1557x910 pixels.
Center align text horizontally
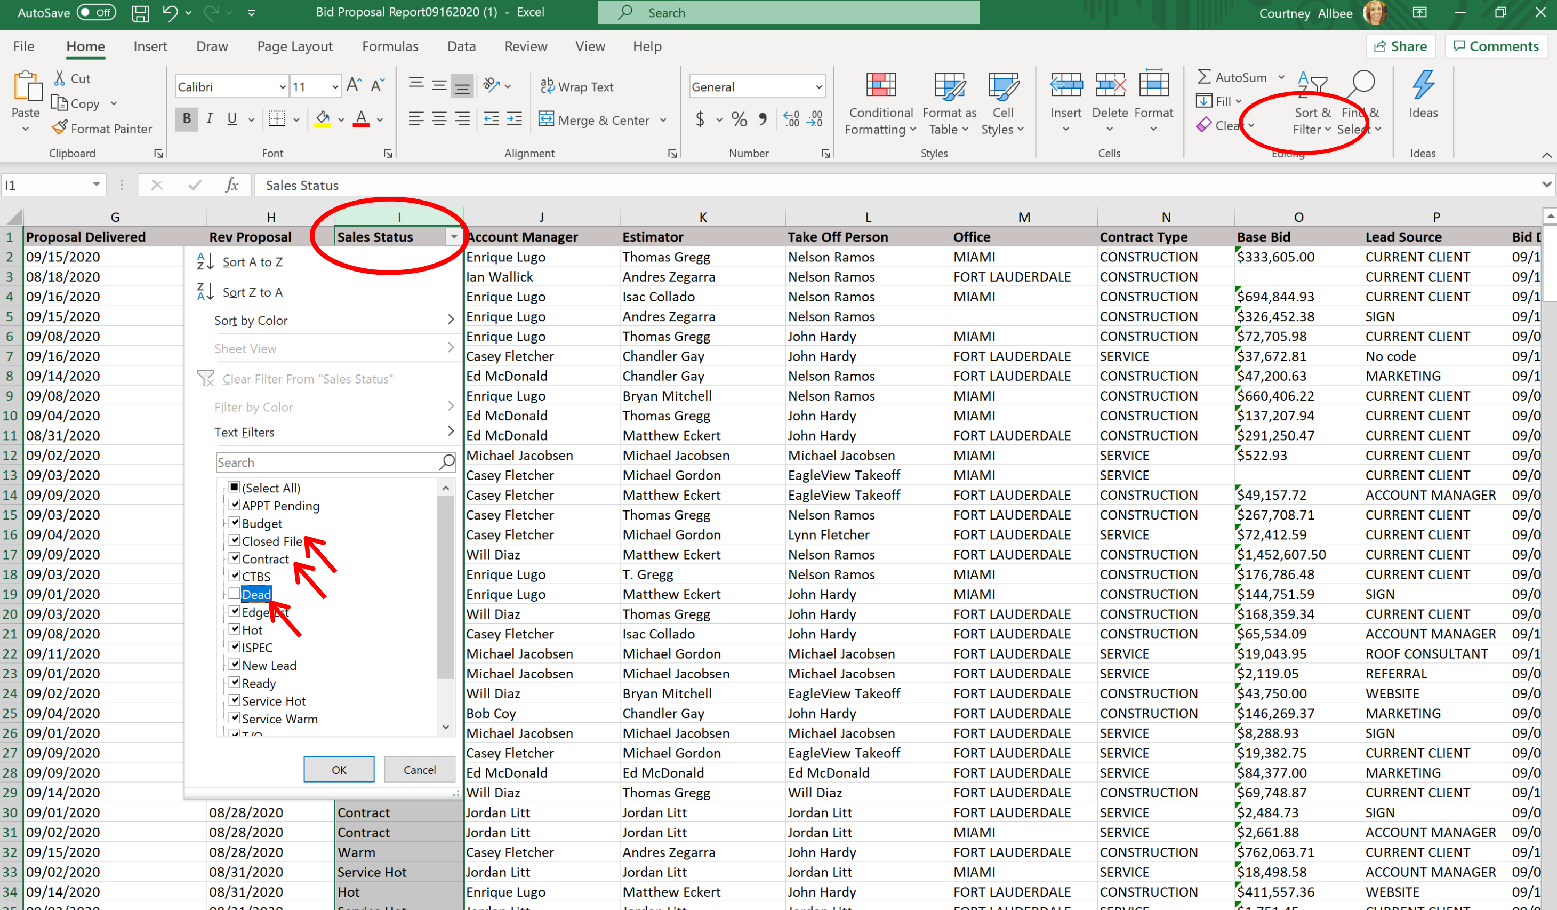pos(439,119)
